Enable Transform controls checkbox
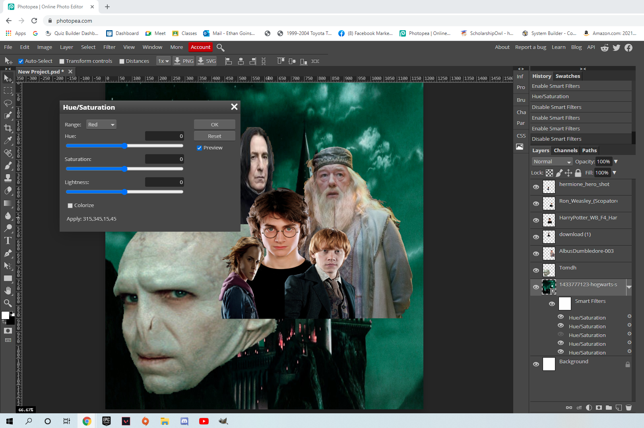 [62, 61]
